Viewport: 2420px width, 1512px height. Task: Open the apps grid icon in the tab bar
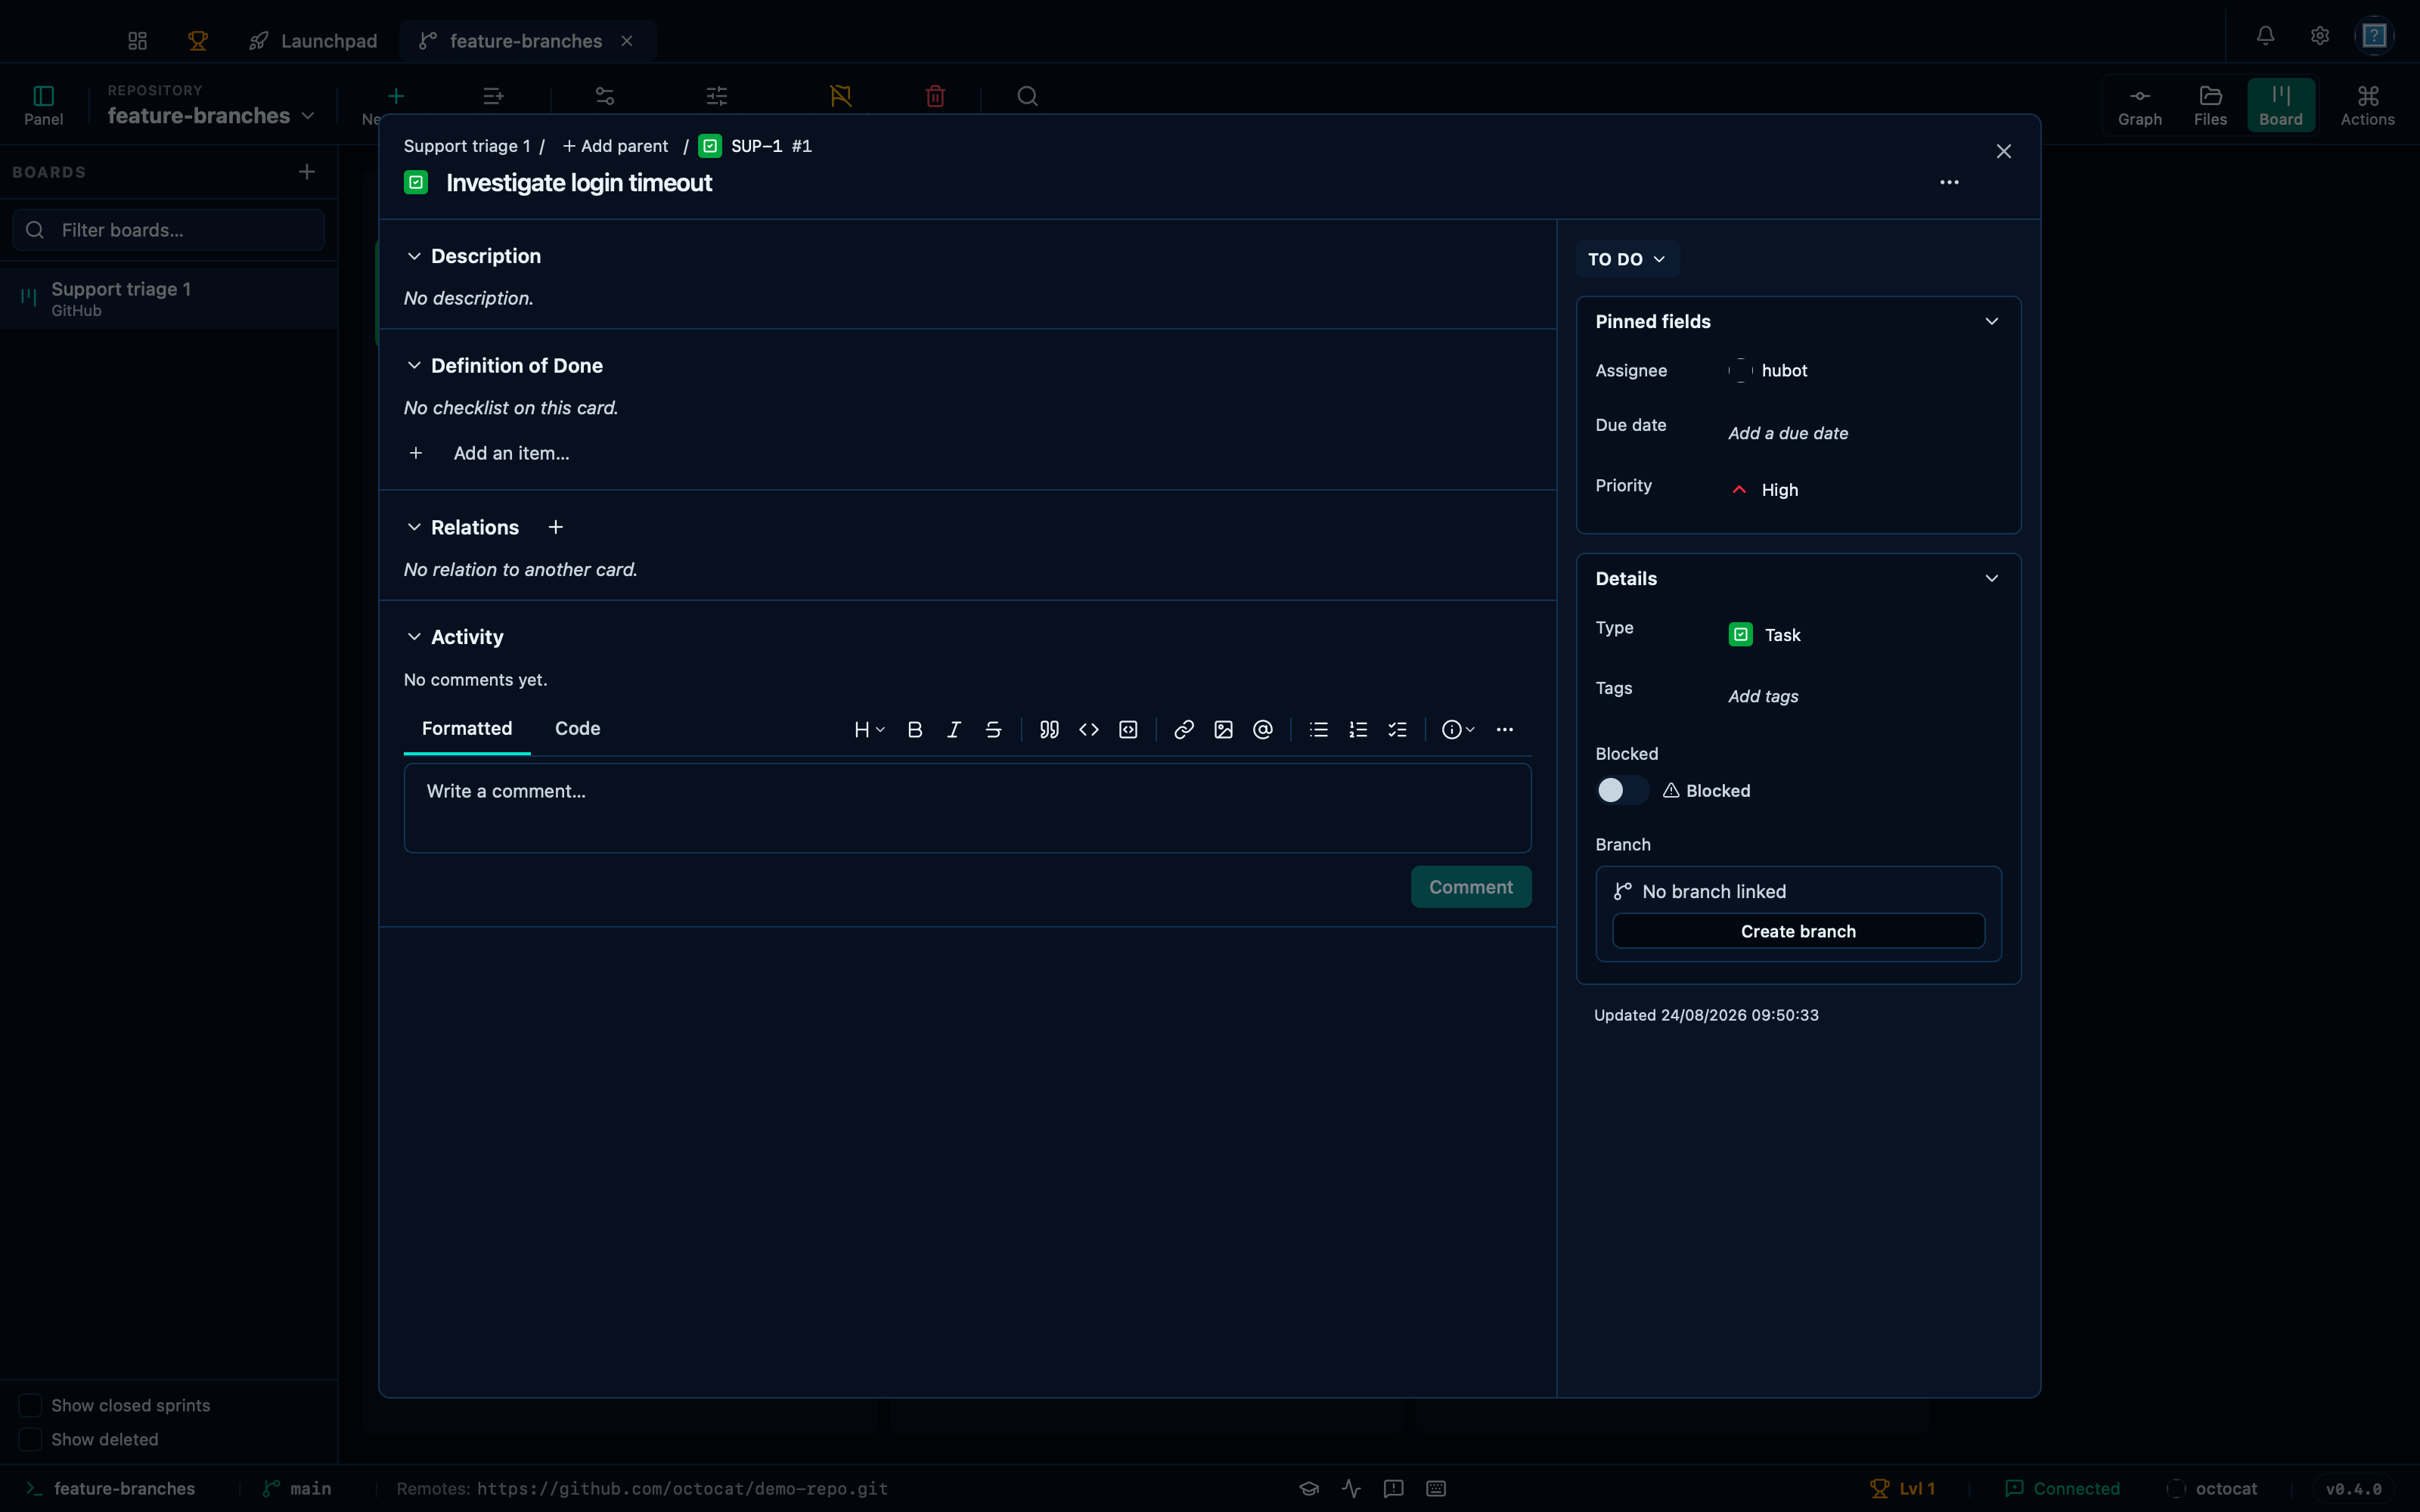coord(138,41)
